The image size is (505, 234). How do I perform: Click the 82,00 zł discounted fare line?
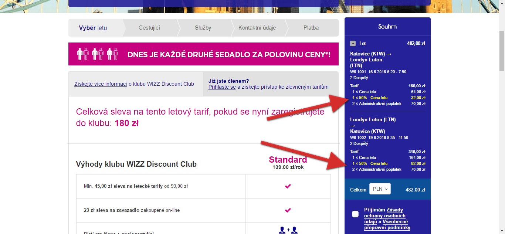click(389, 163)
